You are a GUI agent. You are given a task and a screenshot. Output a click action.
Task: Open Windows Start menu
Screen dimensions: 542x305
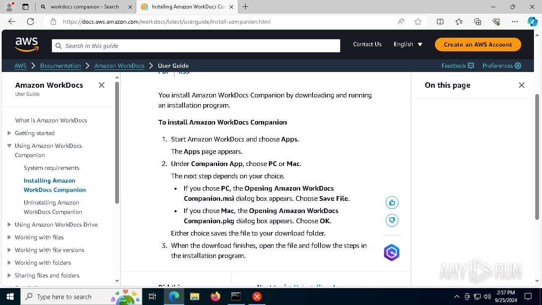coord(10,297)
